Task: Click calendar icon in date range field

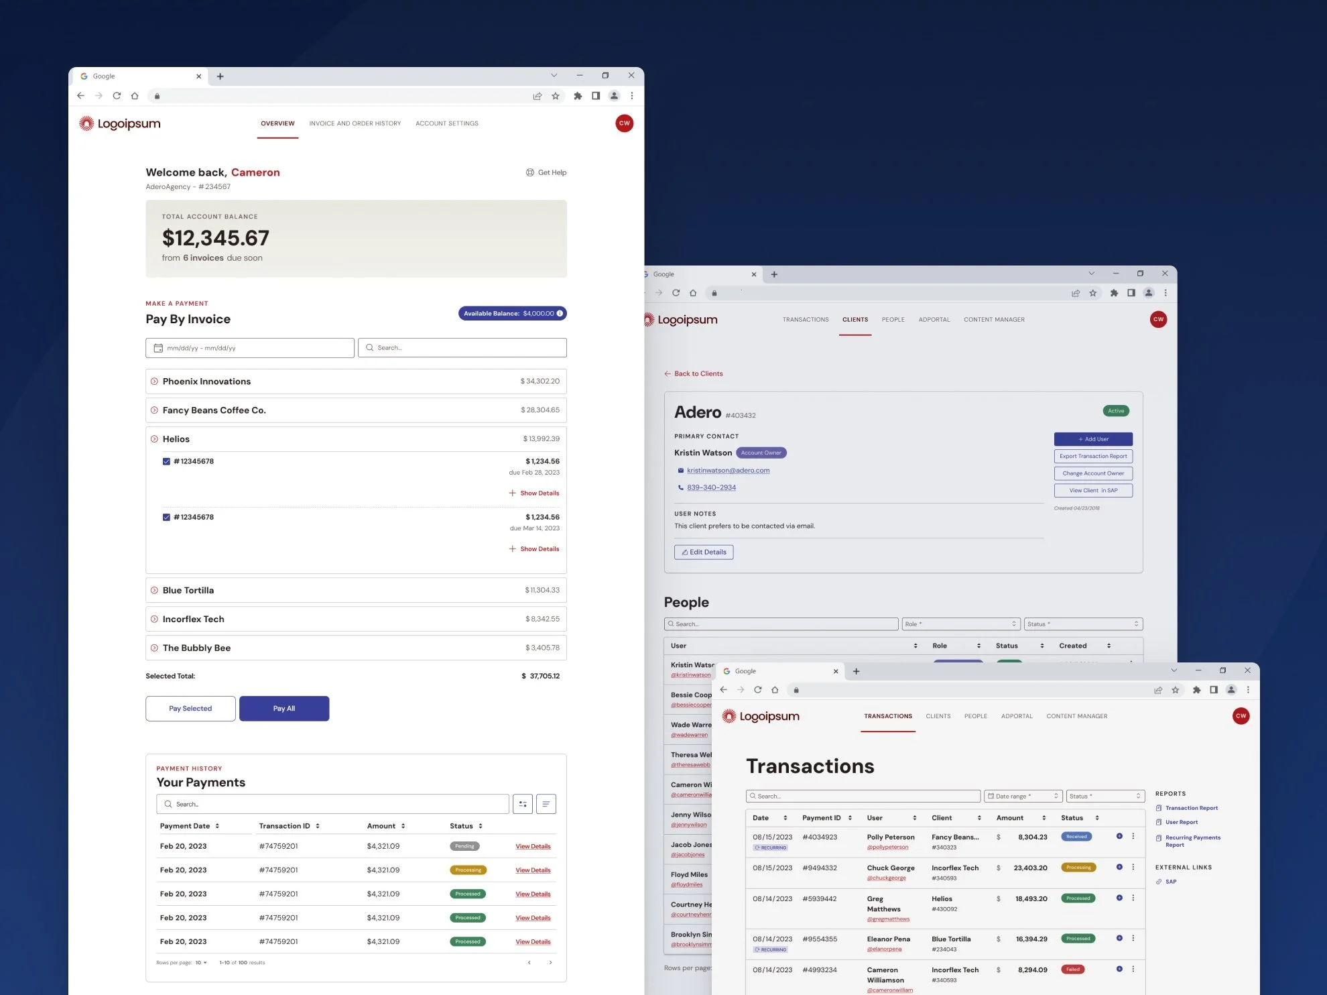Action: (158, 348)
